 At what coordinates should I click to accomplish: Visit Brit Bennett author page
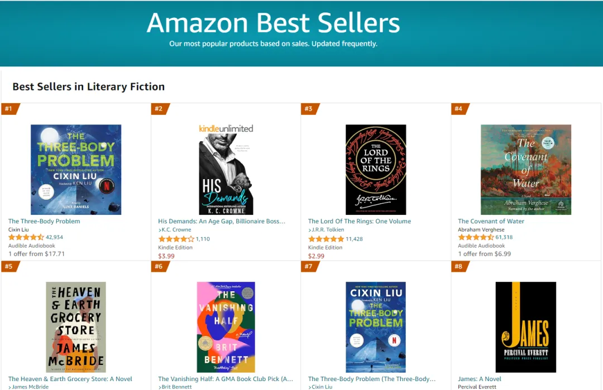click(176, 387)
